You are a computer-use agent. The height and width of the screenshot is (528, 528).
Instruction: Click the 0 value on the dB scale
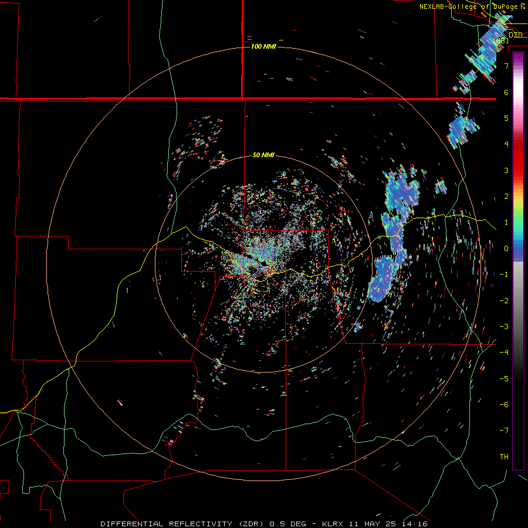click(x=506, y=249)
